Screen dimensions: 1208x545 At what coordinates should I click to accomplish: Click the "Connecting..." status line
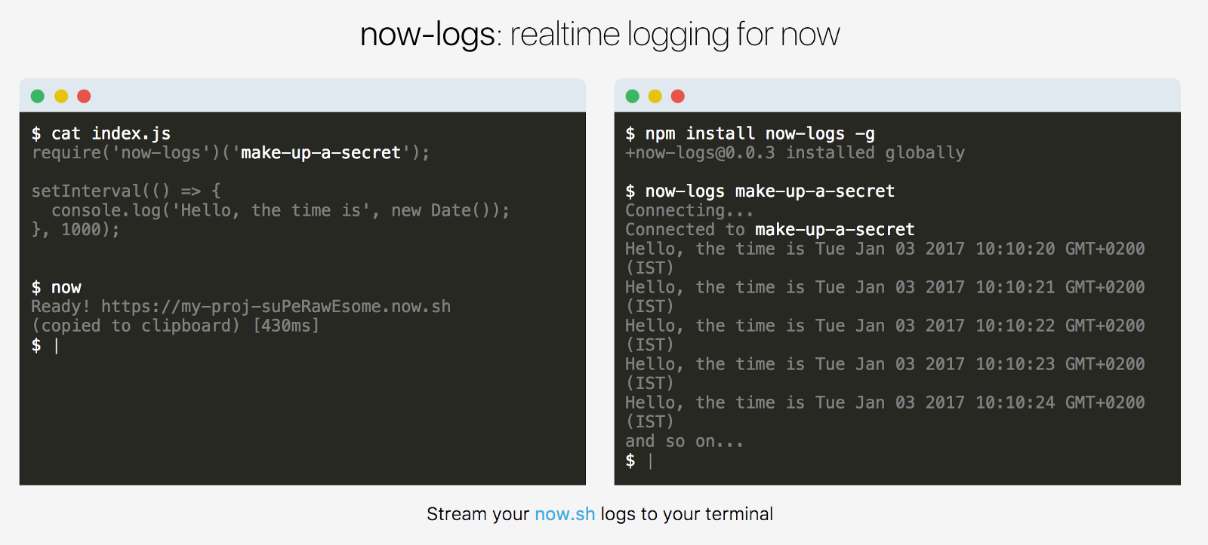click(x=689, y=210)
